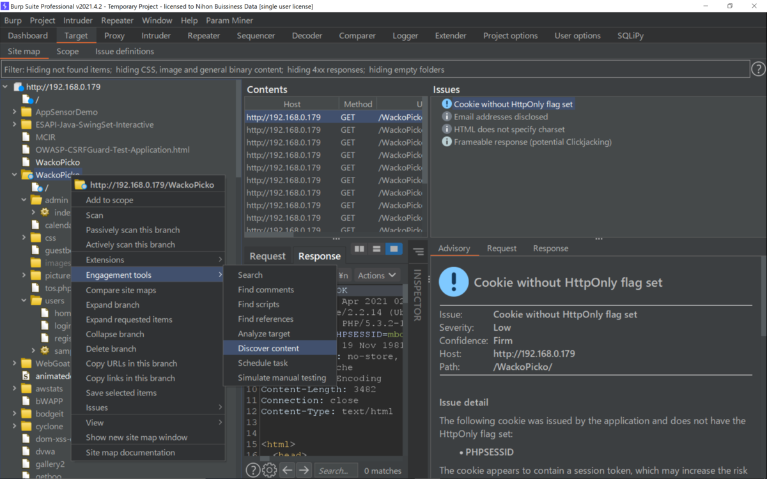Switch to side-by-side request/response layout
Screen dimensions: 767x479
[359, 249]
